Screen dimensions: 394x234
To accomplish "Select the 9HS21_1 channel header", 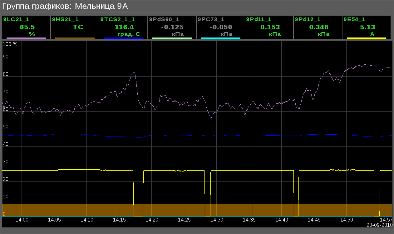I will [65, 19].
